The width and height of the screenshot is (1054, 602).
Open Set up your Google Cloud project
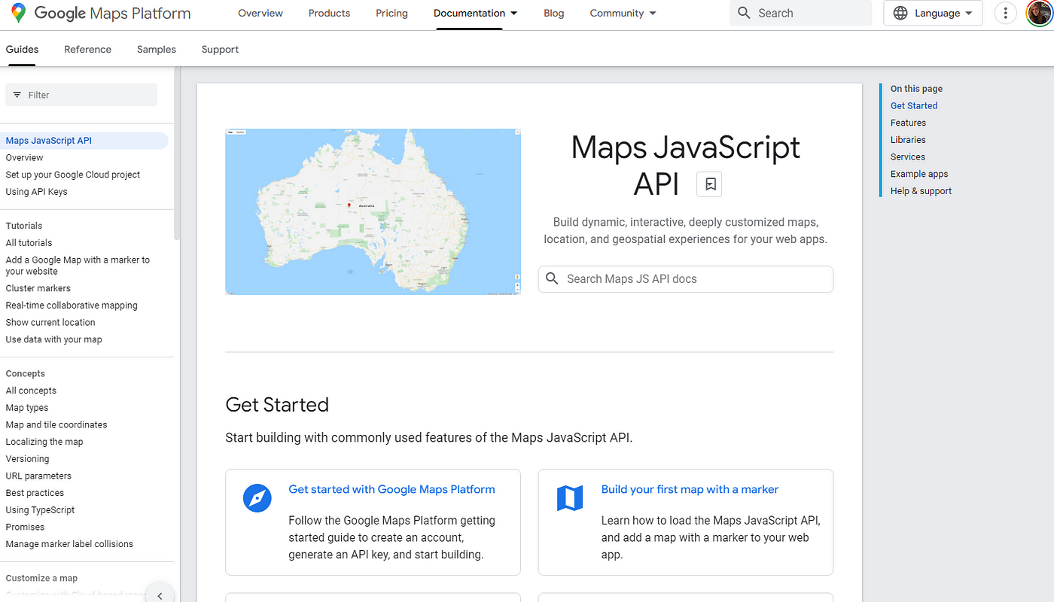point(73,175)
